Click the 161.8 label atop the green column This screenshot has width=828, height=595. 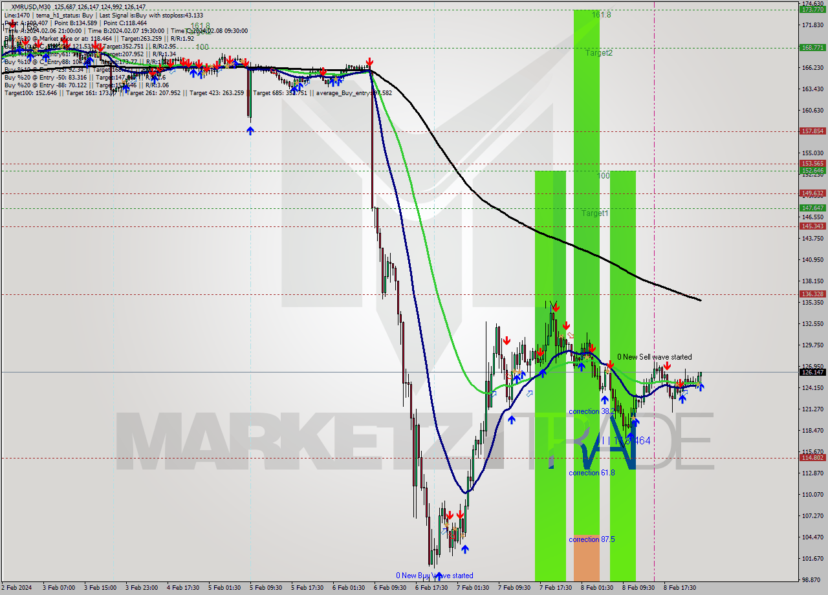pos(601,14)
